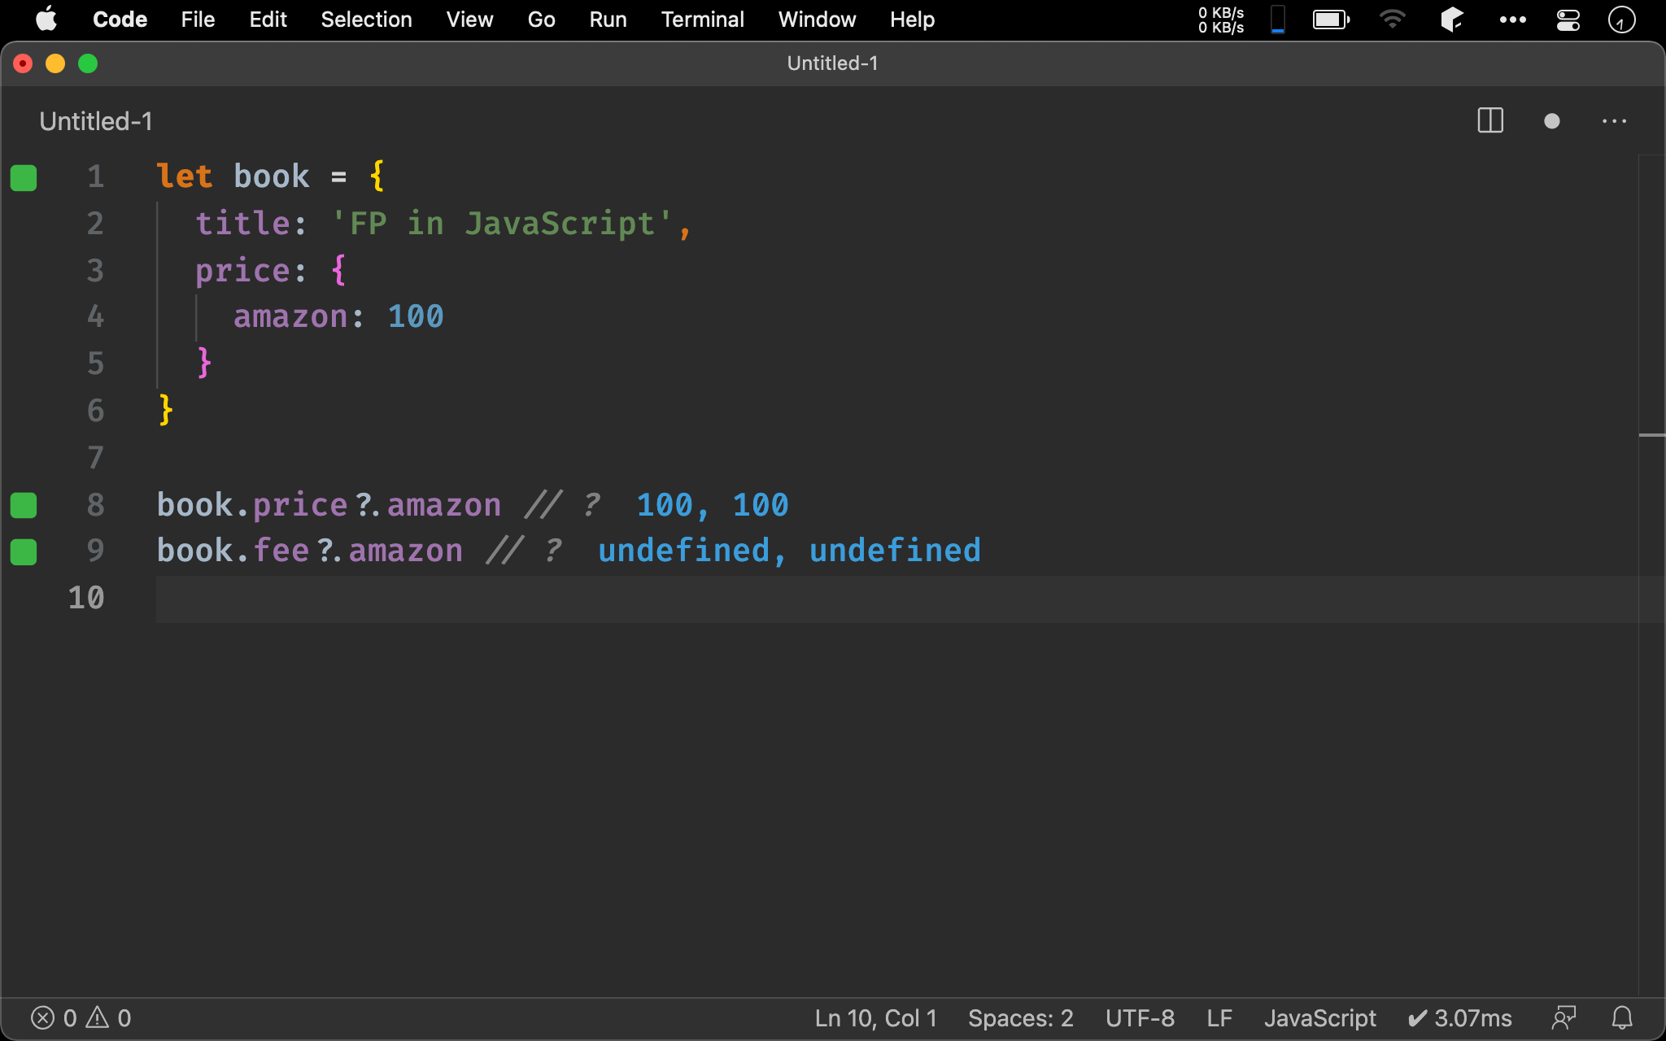Open the View menu
1666x1041 pixels.
[469, 19]
